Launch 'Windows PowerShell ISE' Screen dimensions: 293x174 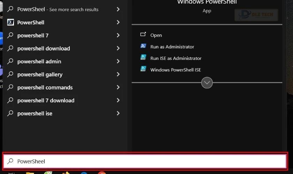click(x=176, y=70)
